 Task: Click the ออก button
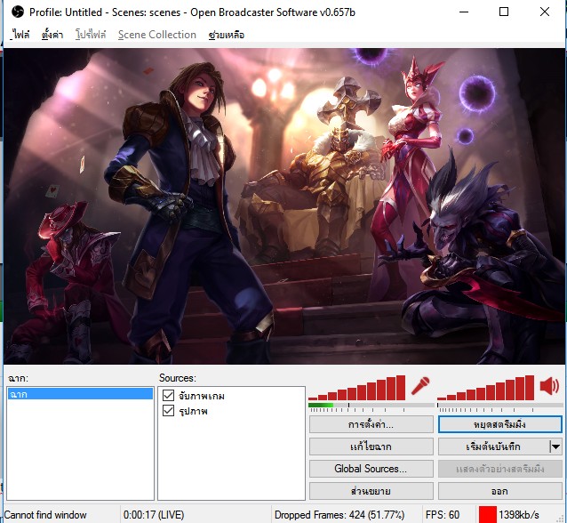pos(499,491)
